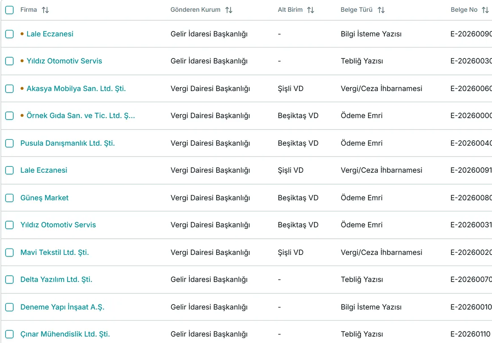Tick the Delta Yazılım row checkbox
Viewport: 492px width, 343px height.
(9, 279)
